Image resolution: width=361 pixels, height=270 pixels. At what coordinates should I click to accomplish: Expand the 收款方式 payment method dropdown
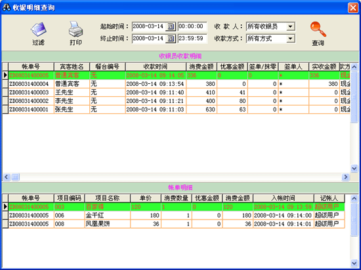click(x=290, y=39)
